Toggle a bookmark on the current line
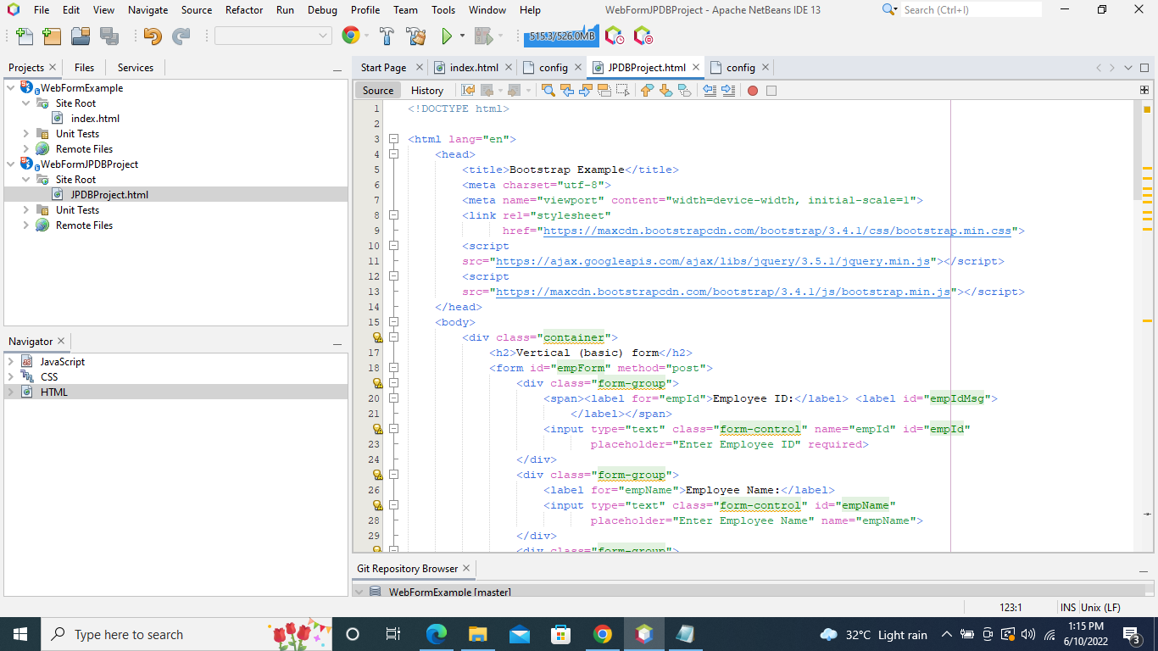Viewport: 1158px width, 651px height. 687,90
